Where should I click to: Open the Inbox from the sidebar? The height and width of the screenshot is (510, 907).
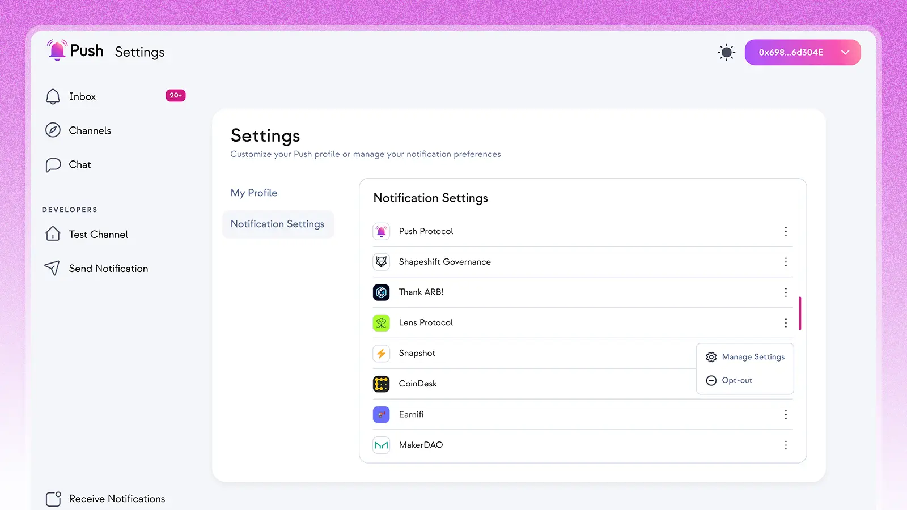82,96
